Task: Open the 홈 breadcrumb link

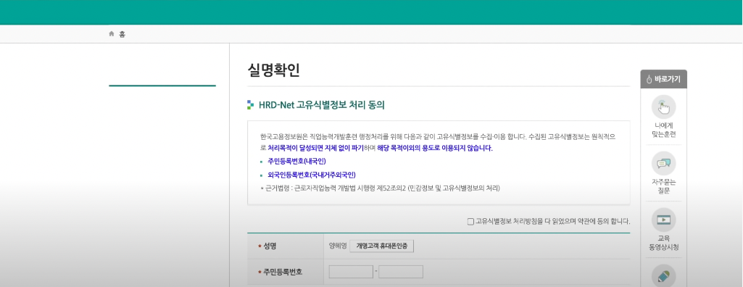Action: click(x=123, y=34)
